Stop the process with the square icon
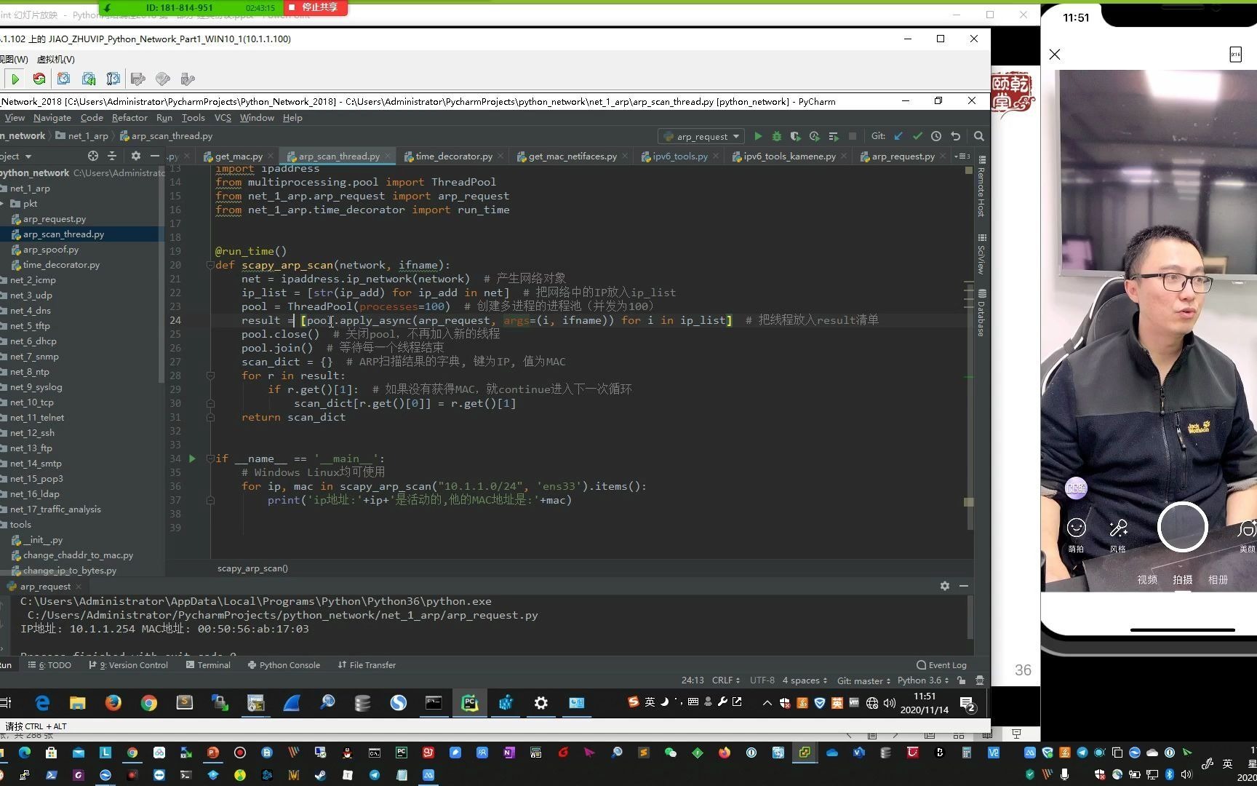This screenshot has width=1257, height=786. point(853,136)
